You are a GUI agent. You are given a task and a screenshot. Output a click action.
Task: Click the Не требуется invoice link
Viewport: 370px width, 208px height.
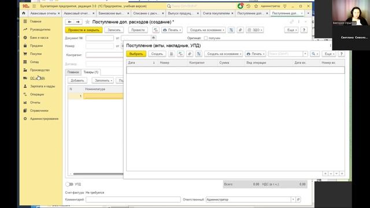point(95,192)
